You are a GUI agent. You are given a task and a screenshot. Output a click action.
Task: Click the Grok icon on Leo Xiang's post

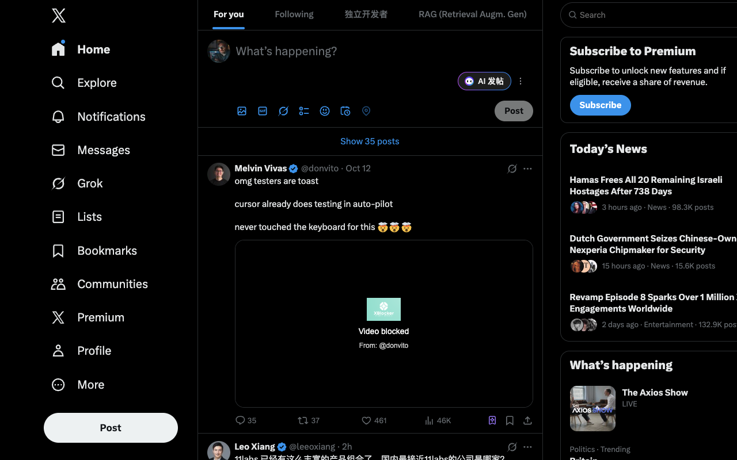pos(512,447)
